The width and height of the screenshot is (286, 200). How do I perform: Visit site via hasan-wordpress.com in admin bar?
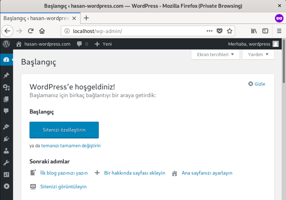click(43, 44)
